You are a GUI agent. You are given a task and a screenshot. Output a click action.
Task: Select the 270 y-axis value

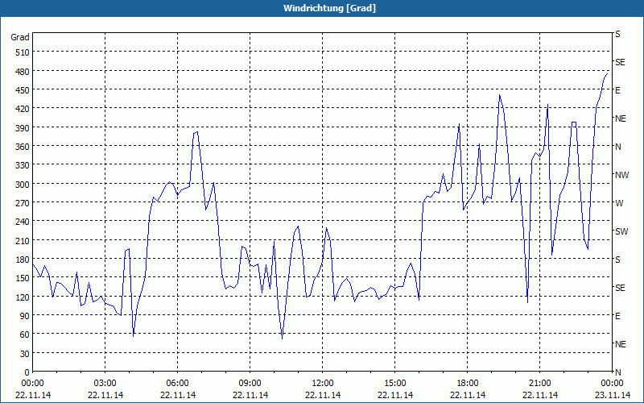coord(23,203)
